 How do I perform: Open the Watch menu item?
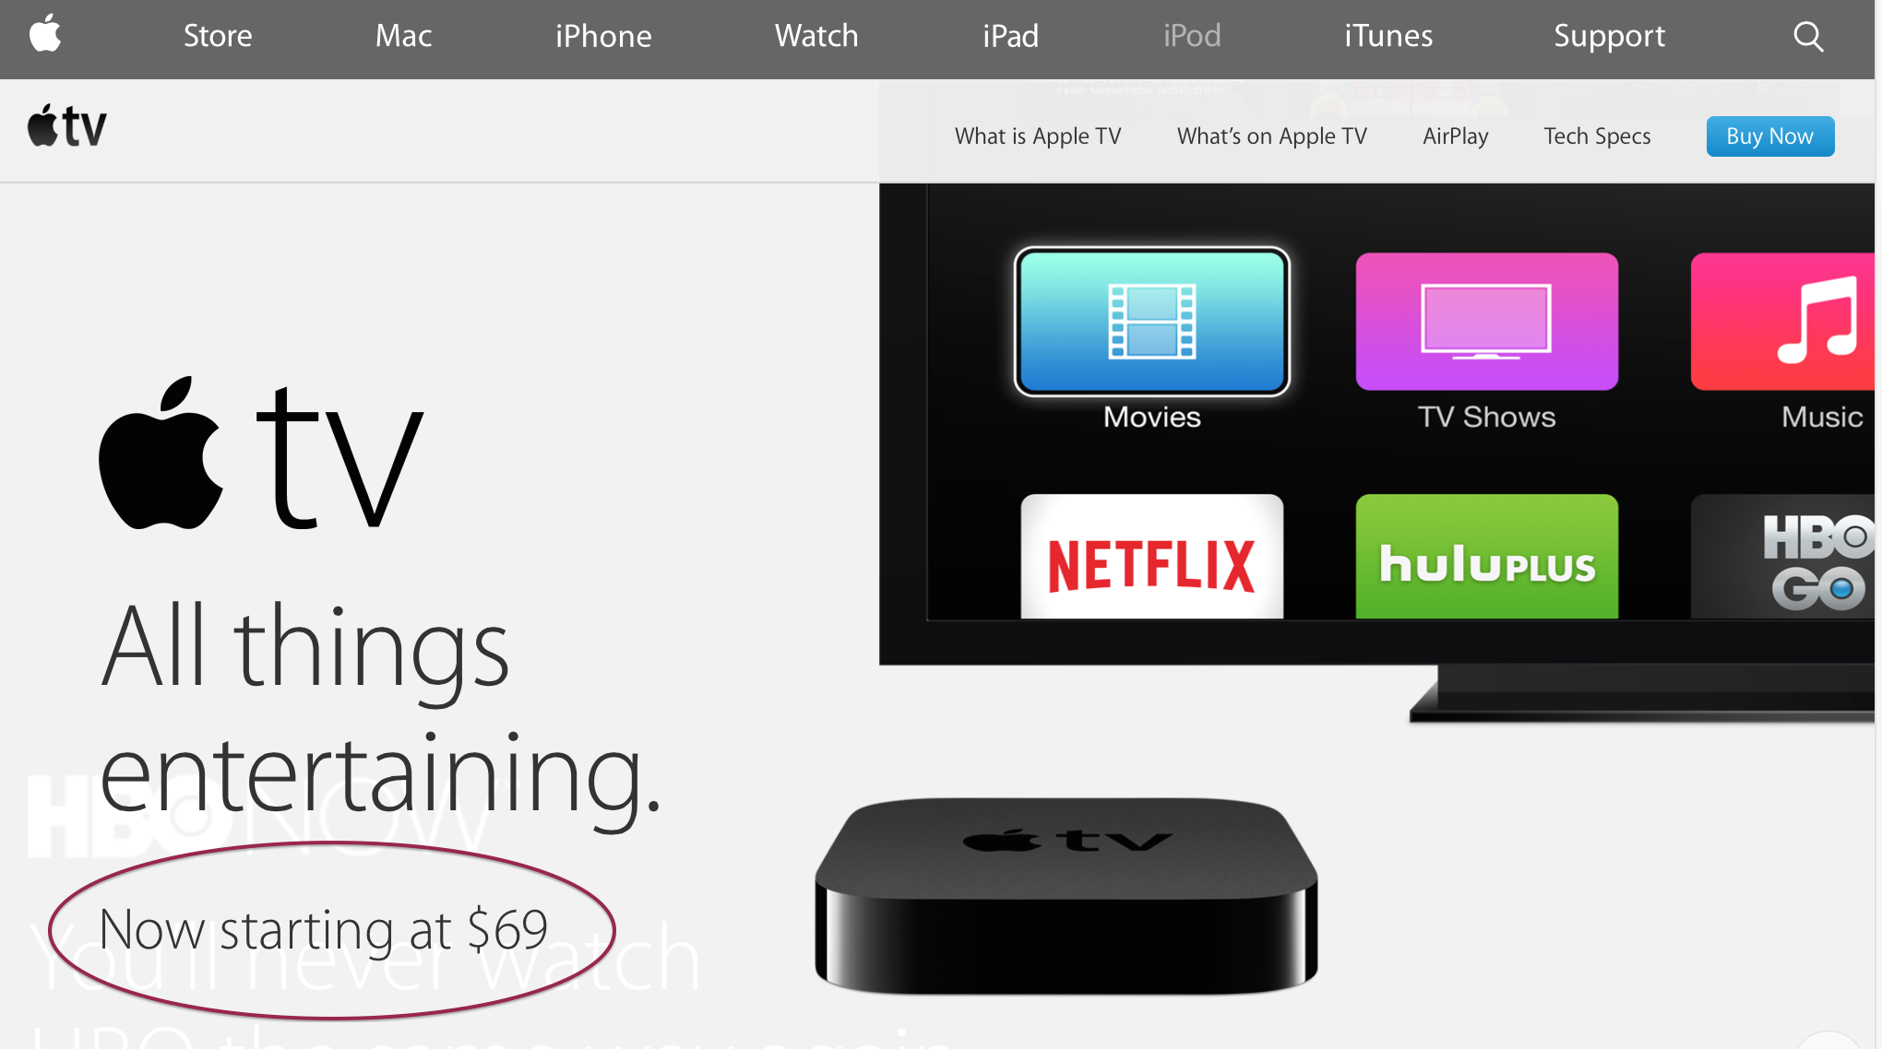click(816, 36)
